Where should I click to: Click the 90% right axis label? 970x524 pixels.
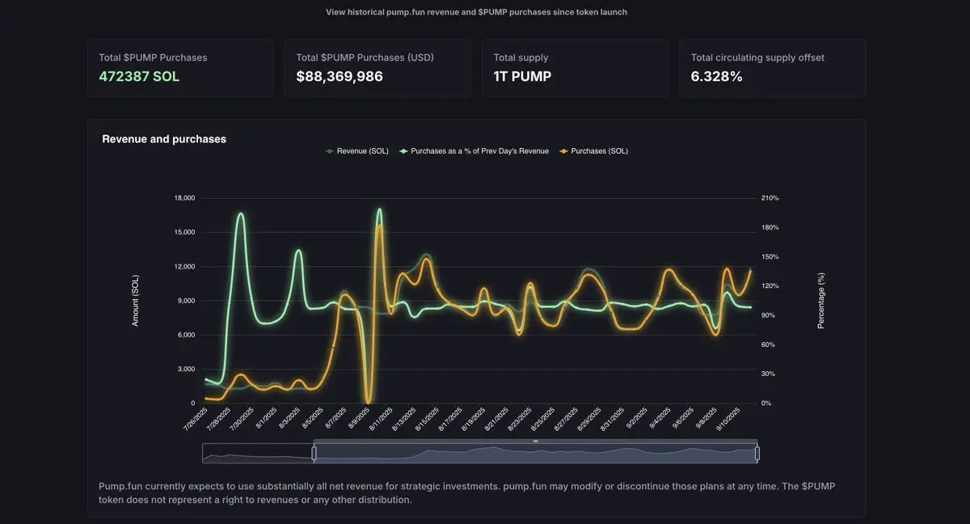(768, 315)
